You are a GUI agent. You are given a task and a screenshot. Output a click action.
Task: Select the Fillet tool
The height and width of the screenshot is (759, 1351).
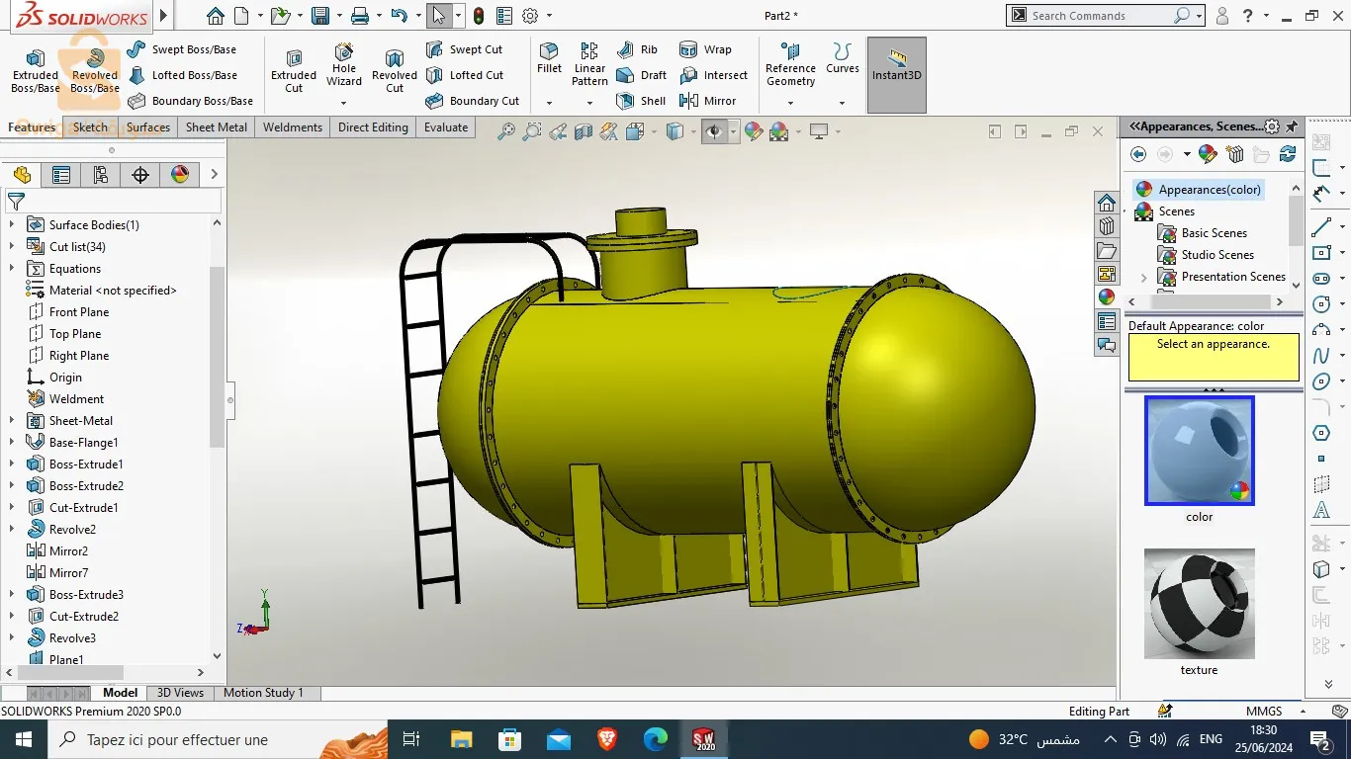(x=549, y=57)
